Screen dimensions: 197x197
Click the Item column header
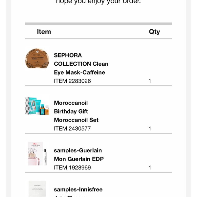pos(44,32)
